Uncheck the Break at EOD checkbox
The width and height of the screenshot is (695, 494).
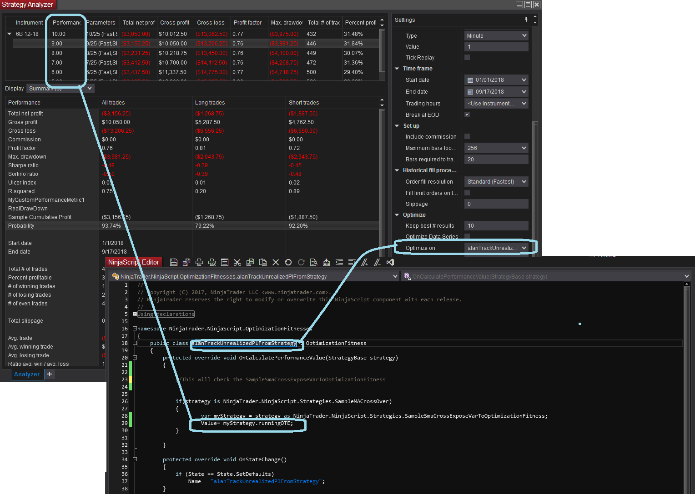click(467, 115)
